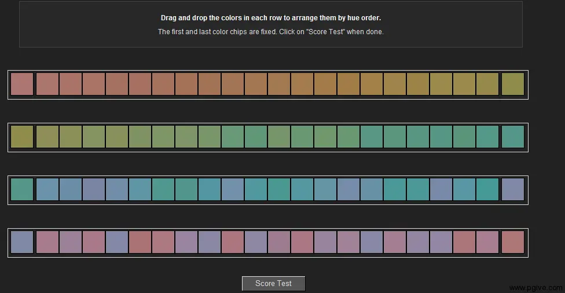
Task: Select the tenth chip in the first row
Action: 232,84
